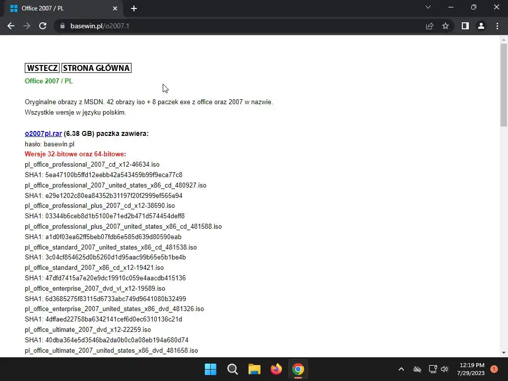508x381 pixels.
Task: Go to STRONA GŁÓWNA
Action: [x=97, y=68]
